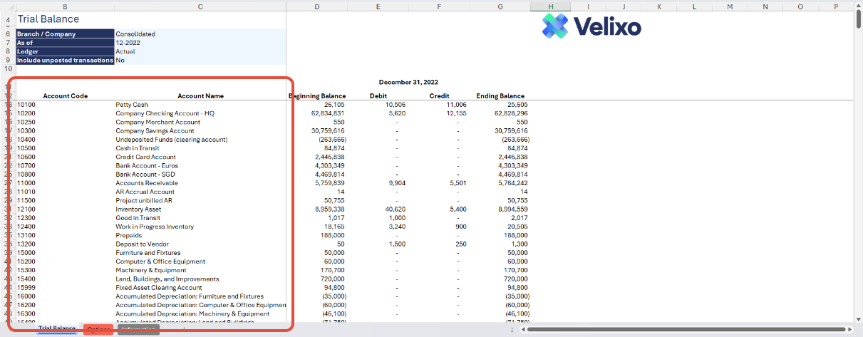863x337 pixels.
Task: Select Company Checking Account - HQ cell
Action: point(200,113)
